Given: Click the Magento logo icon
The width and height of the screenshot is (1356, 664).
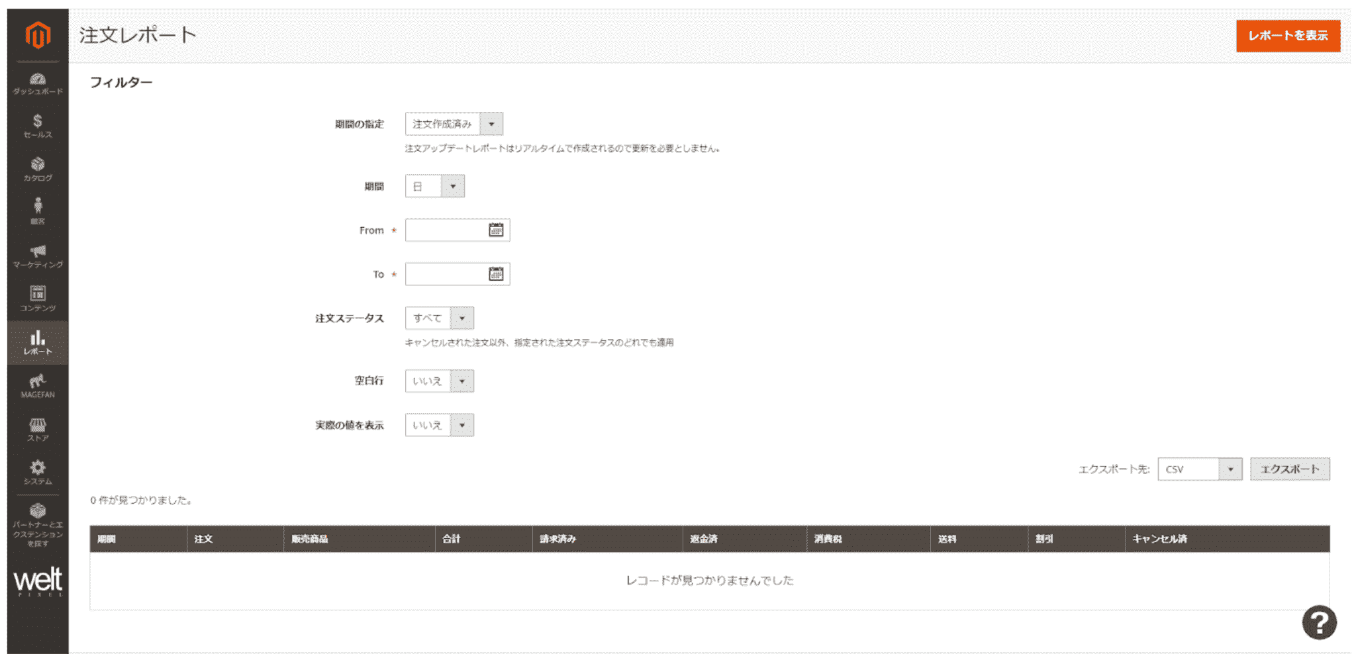Looking at the screenshot, I should point(38,34).
